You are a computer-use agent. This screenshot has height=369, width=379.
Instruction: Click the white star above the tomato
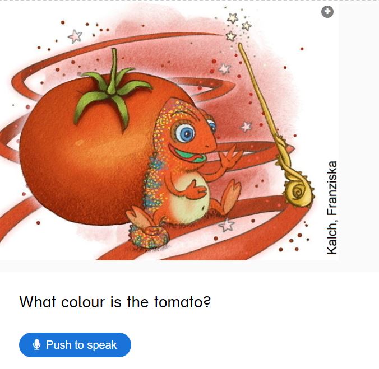(x=75, y=36)
